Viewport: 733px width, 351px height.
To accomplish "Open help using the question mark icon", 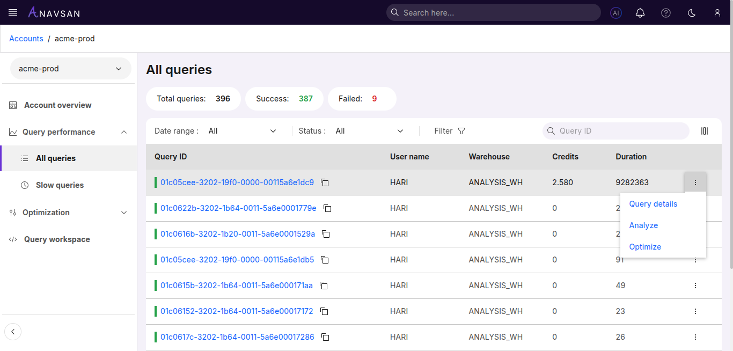I will (665, 12).
